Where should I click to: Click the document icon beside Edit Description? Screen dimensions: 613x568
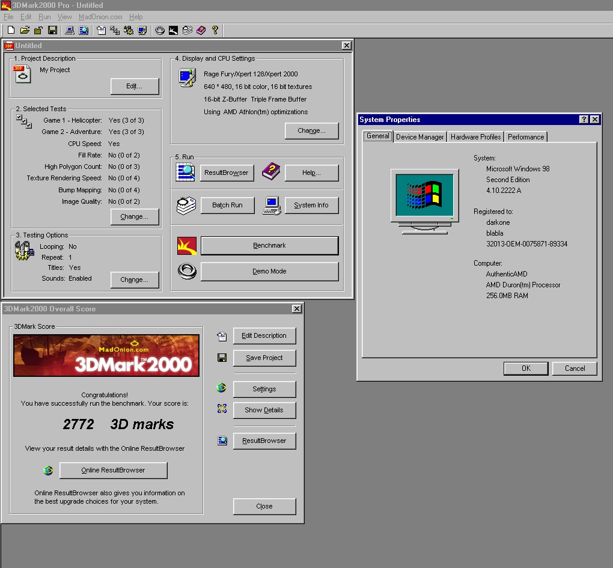(222, 336)
